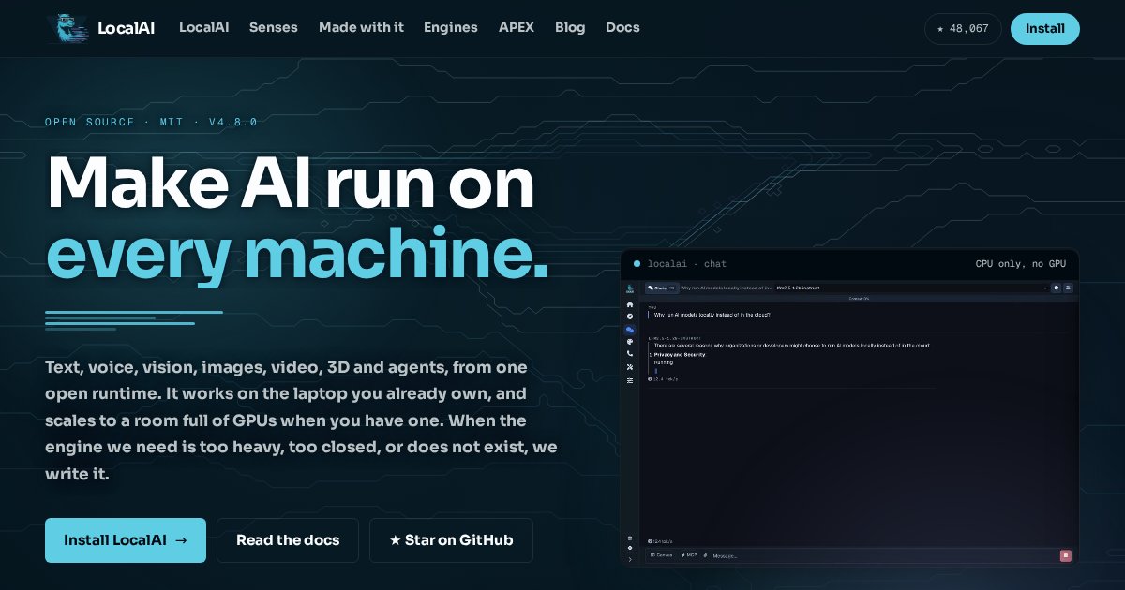1125x590 pixels.
Task: Toggle the Canvas option in message bar
Action: tap(661, 555)
